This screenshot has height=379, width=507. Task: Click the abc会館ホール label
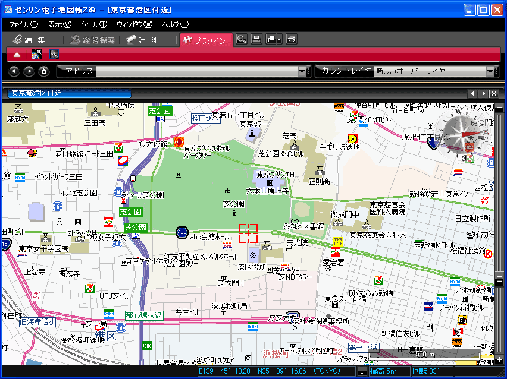(x=209, y=237)
